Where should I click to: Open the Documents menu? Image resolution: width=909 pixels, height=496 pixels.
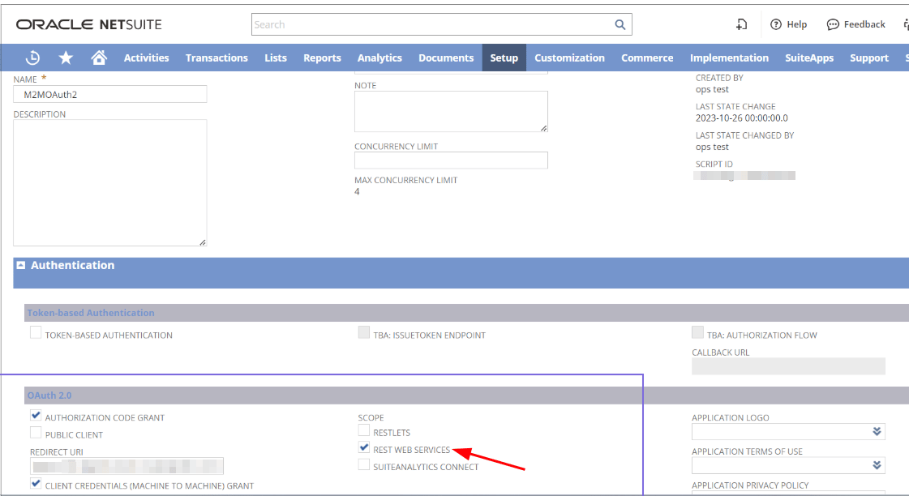pos(446,58)
